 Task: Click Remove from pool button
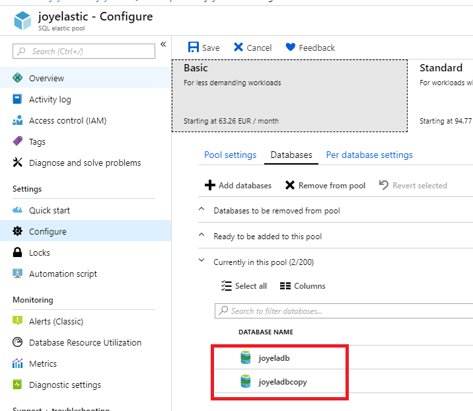coord(325,186)
